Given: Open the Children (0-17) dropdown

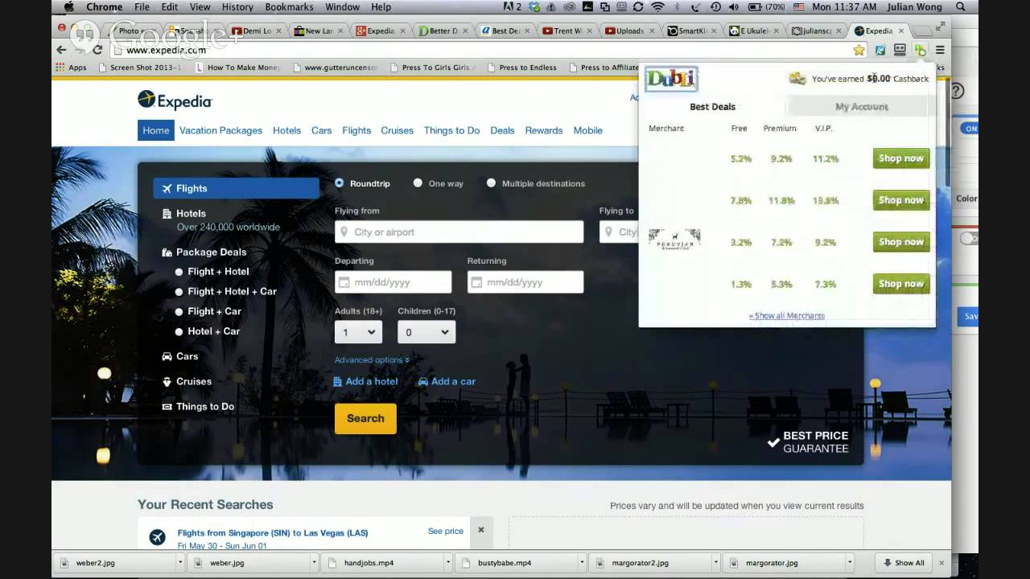Looking at the screenshot, I should click(426, 332).
